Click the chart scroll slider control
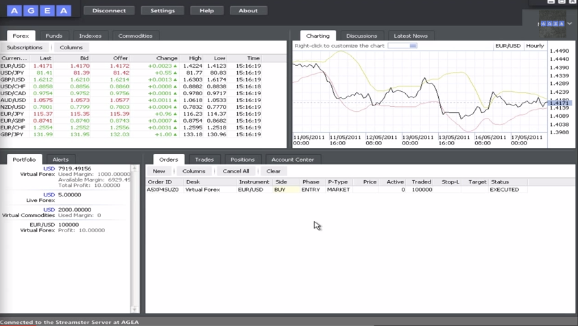 [402, 46]
